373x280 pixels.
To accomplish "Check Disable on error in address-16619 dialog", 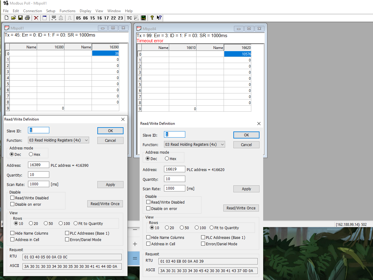I will pyautogui.click(x=162, y=208).
